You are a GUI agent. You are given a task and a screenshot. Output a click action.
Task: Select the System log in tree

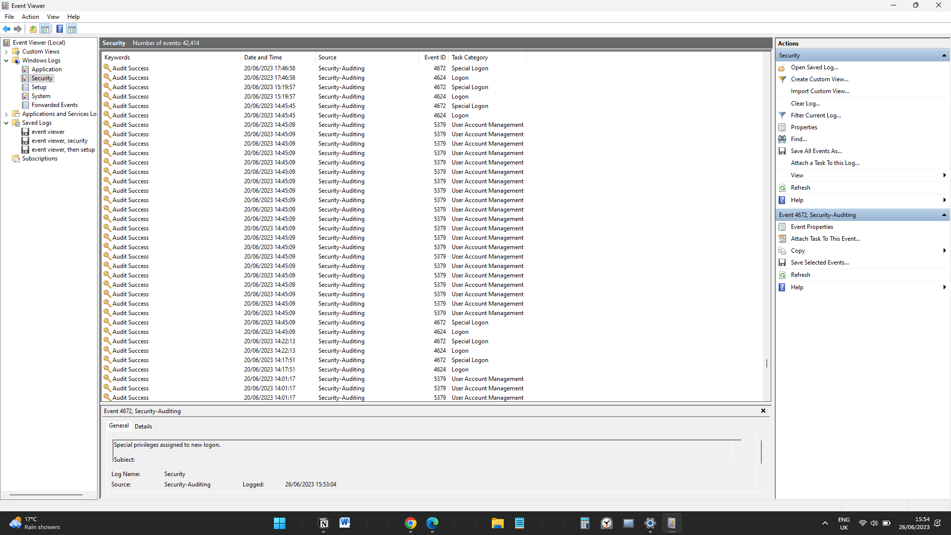click(x=41, y=96)
